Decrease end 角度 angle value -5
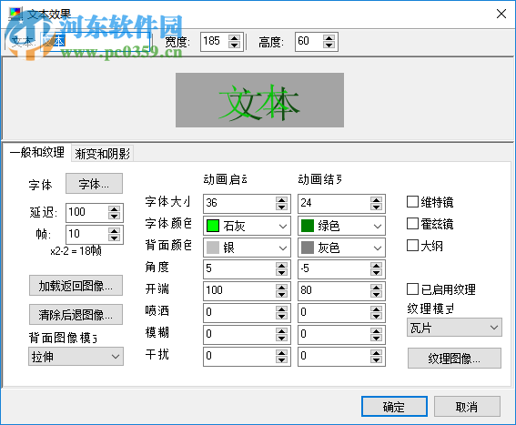The width and height of the screenshot is (516, 425). coord(376,272)
